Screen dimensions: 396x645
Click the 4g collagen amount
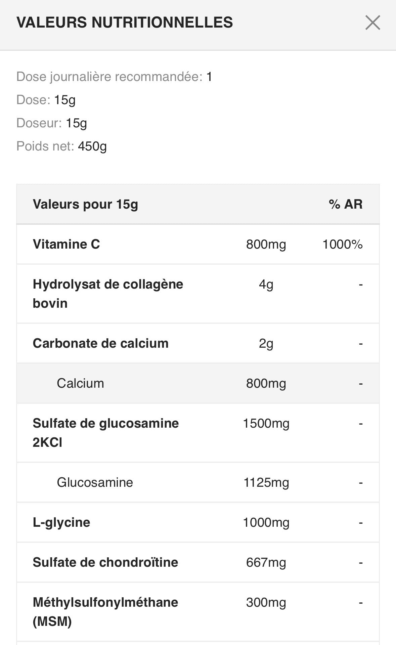266,285
